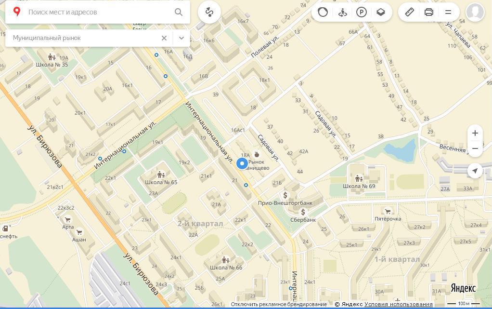The image size is (492, 309).
Task: Open the main menu hamburger icon
Action: point(448,12)
